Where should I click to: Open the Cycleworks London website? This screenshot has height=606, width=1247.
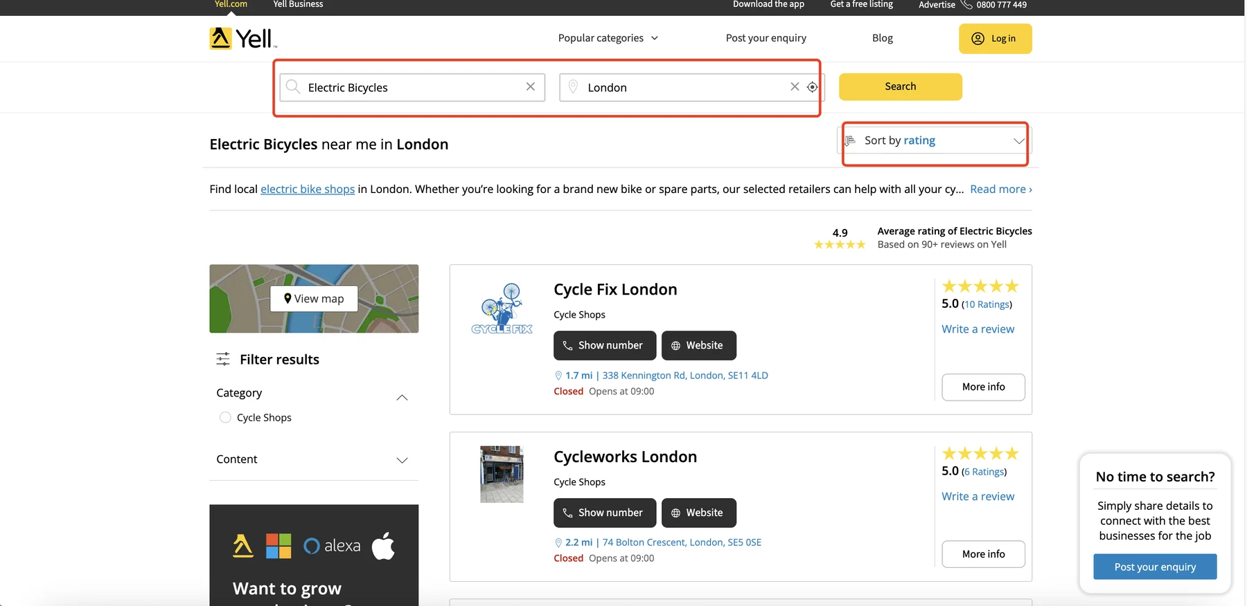pyautogui.click(x=699, y=513)
